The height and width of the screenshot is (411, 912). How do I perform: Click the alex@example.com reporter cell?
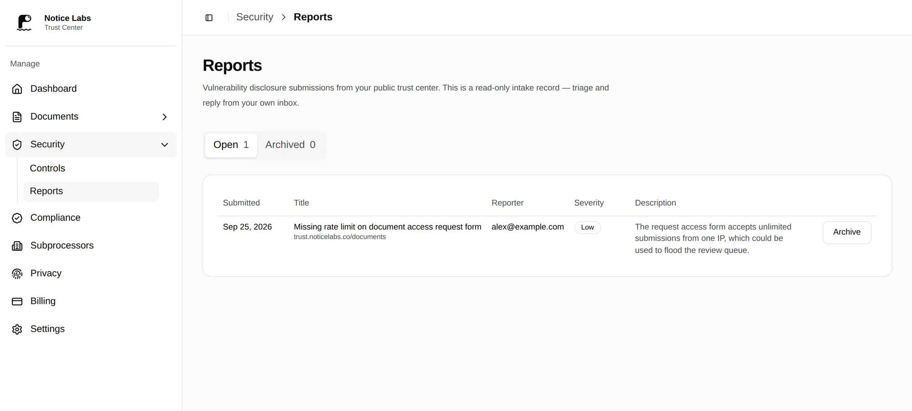coord(528,227)
